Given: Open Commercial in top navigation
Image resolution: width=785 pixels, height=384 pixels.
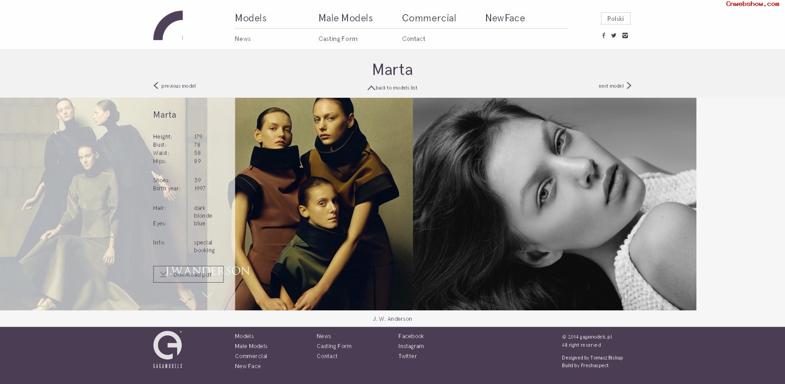Looking at the screenshot, I should coord(429,18).
